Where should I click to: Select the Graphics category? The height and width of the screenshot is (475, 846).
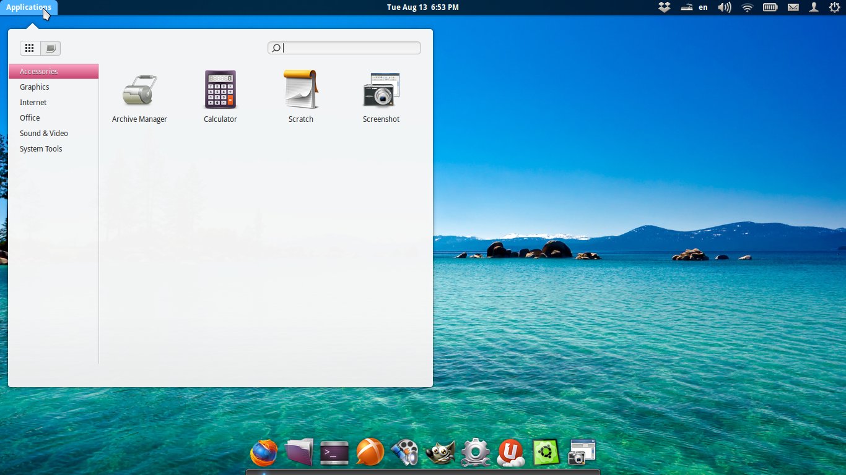[x=35, y=87]
